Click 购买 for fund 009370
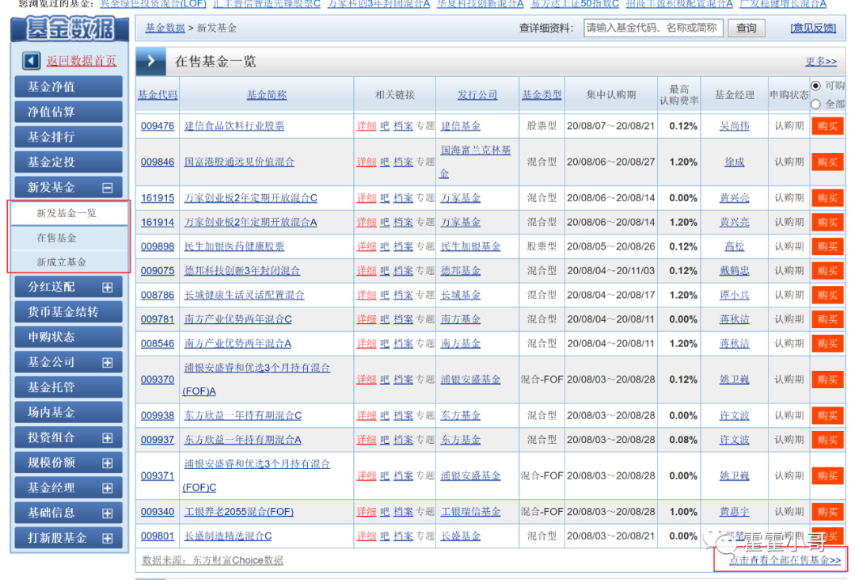The image size is (855, 580). tap(827, 380)
